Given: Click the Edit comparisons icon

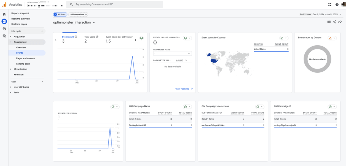Looking at the screenshot, I should point(329,22).
